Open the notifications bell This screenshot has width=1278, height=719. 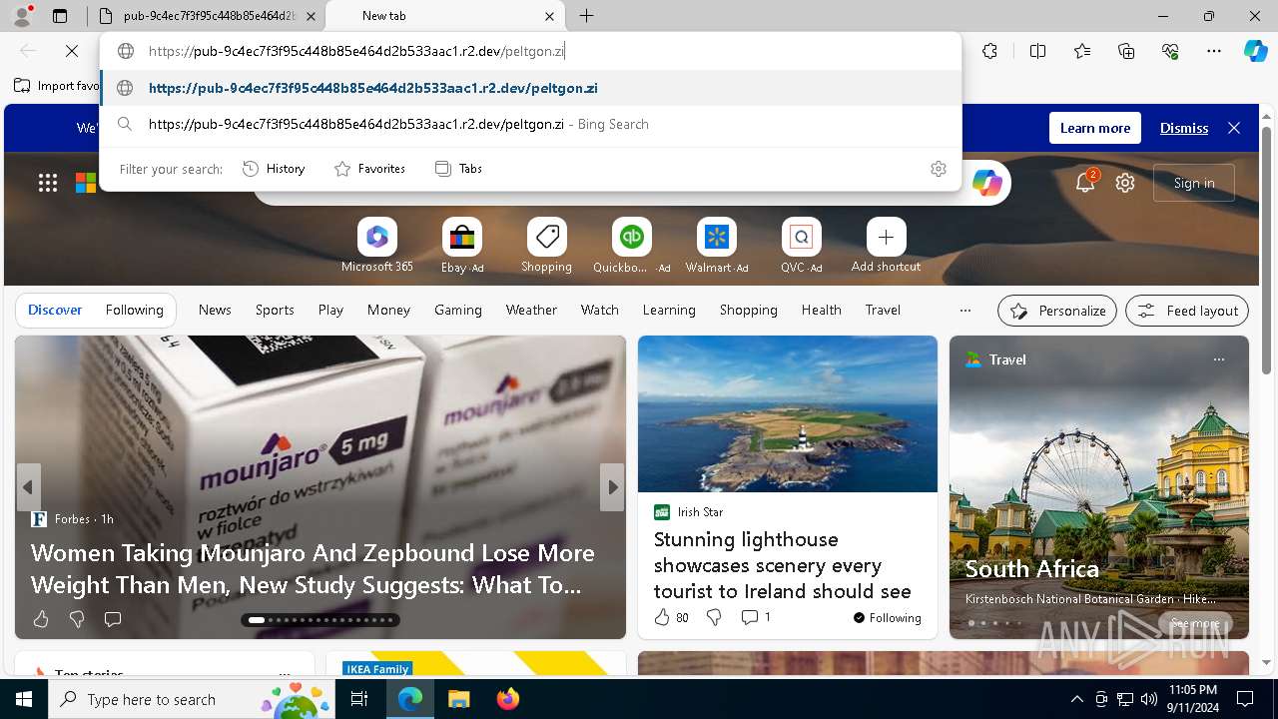(x=1085, y=183)
